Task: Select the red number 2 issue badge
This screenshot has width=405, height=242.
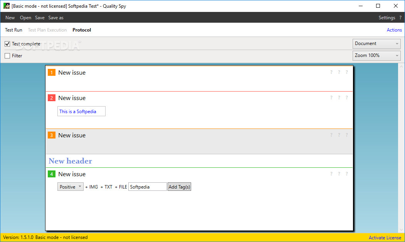Action: point(52,98)
